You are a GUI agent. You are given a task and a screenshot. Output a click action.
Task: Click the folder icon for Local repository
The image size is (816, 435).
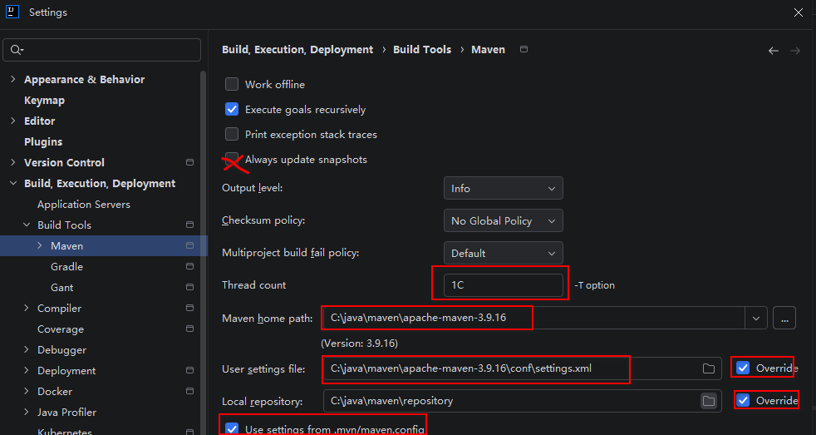pos(708,401)
